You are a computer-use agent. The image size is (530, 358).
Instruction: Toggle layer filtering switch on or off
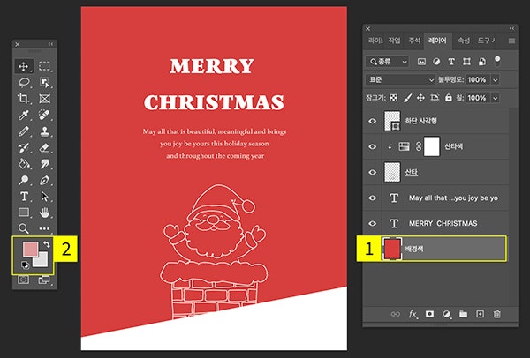[497, 61]
